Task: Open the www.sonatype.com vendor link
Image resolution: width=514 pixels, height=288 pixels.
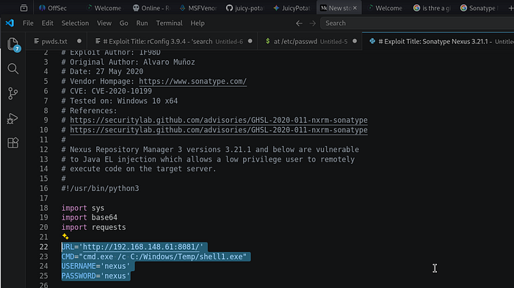Action: (192, 82)
